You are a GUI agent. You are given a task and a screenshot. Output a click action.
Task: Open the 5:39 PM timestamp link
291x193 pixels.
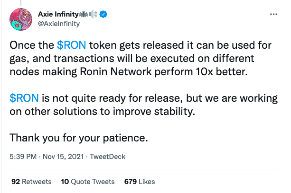point(24,156)
